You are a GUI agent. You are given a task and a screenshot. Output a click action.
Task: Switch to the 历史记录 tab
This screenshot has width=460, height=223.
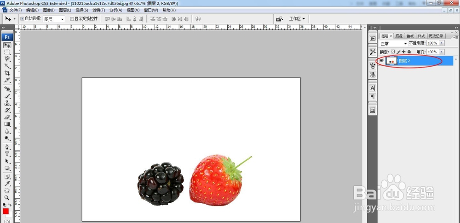[436, 36]
